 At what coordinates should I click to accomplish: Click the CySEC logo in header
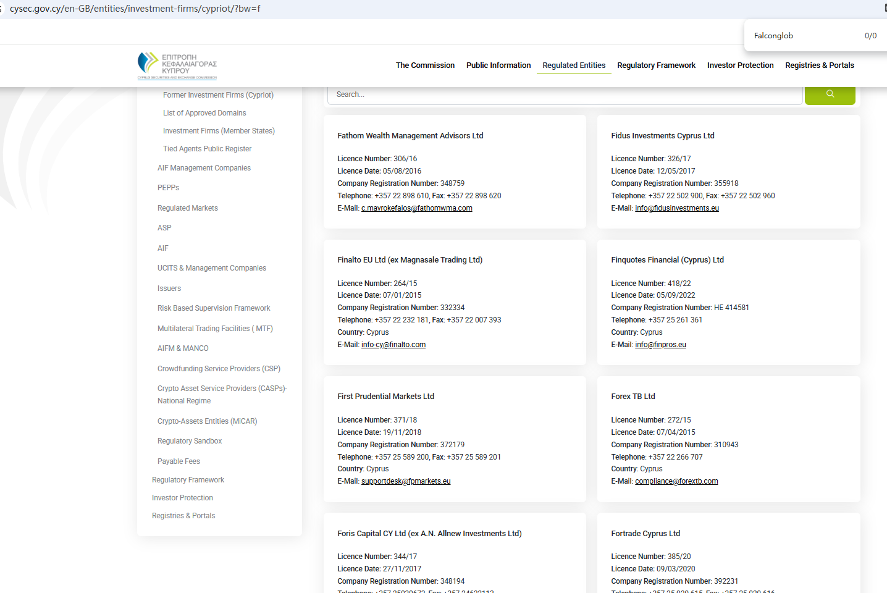(x=177, y=65)
